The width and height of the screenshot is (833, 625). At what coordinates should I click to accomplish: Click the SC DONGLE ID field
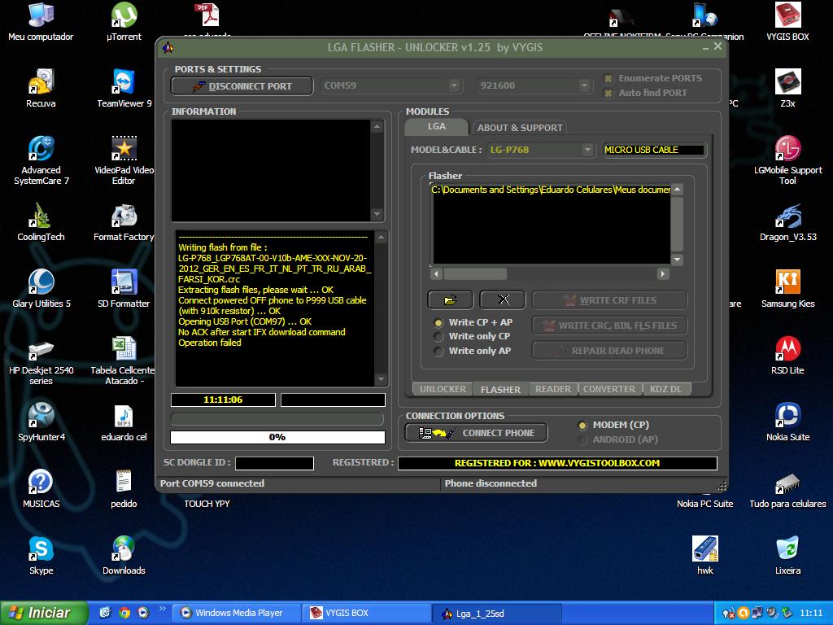275,463
